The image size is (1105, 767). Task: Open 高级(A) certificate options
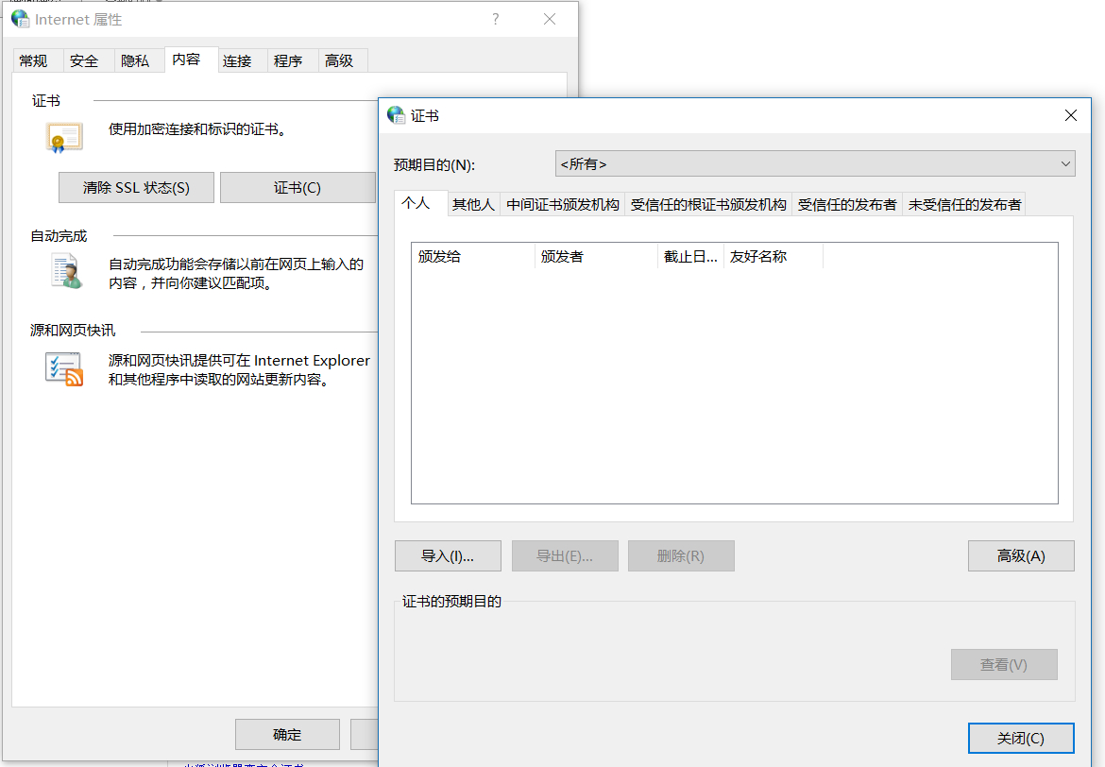pos(1021,556)
